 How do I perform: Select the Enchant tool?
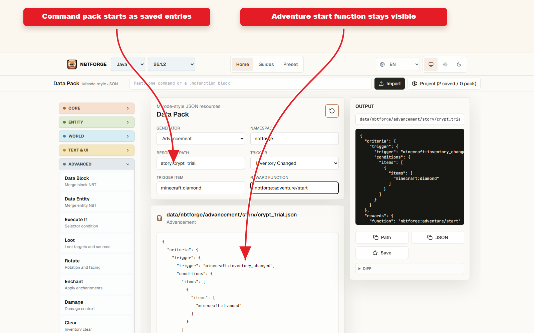[96, 284]
